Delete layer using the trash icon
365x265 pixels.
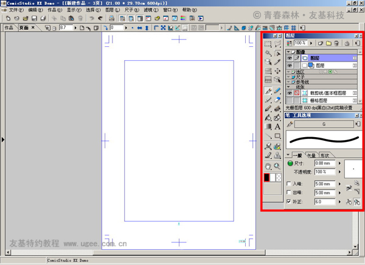tap(336, 44)
